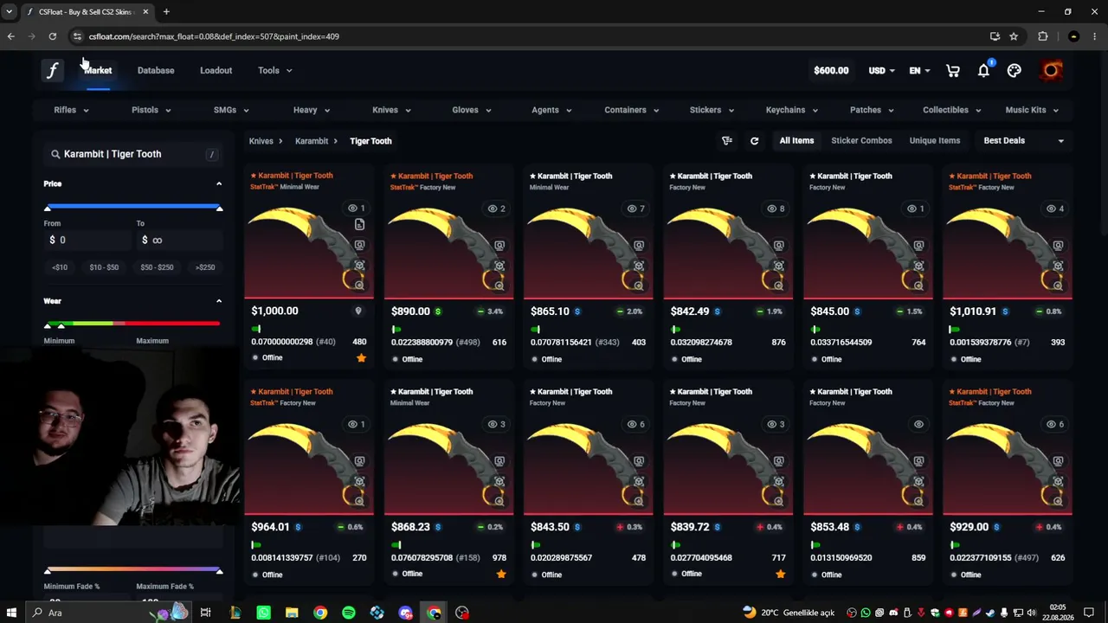The image size is (1108, 623).
Task: Toggle the watch eye on $1,000.00 listing
Action: coord(356,209)
